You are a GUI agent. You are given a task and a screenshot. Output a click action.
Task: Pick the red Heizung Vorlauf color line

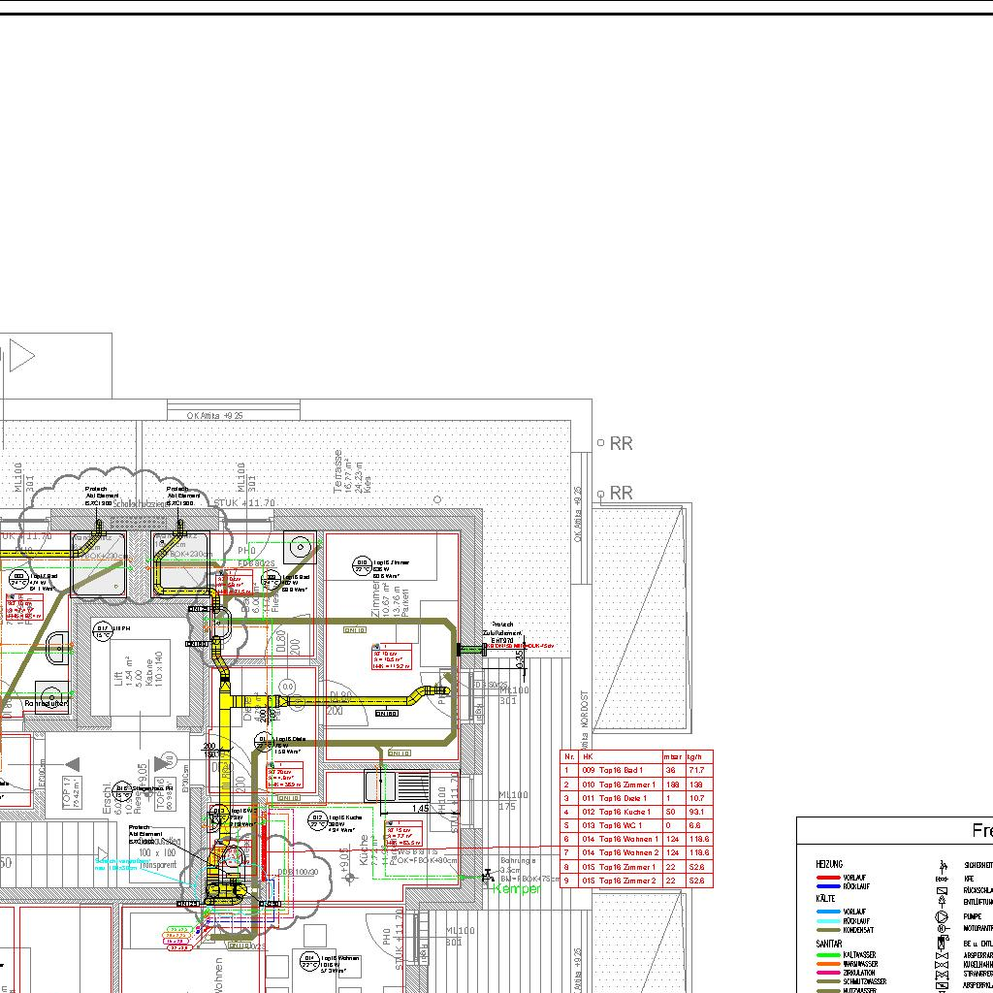[827, 877]
